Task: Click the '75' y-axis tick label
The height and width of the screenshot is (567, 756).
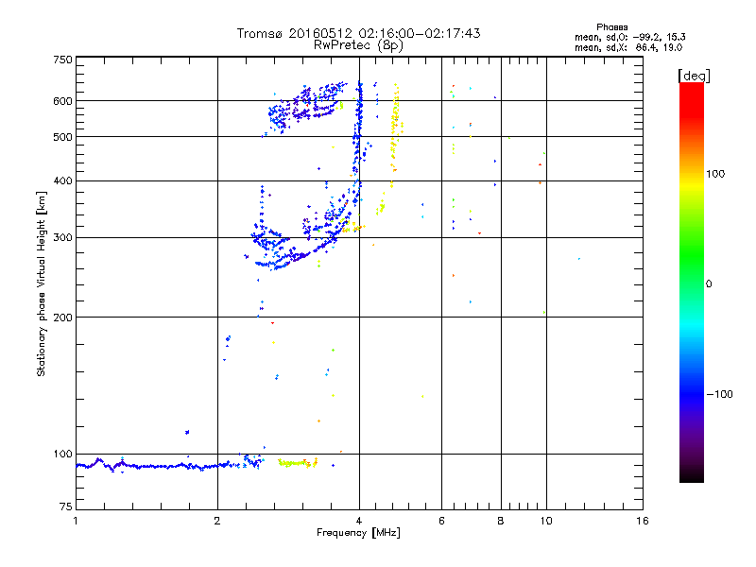Action: pos(66,507)
